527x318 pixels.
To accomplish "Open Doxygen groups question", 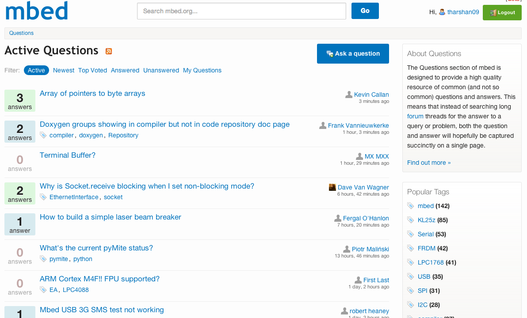I will tap(164, 124).
